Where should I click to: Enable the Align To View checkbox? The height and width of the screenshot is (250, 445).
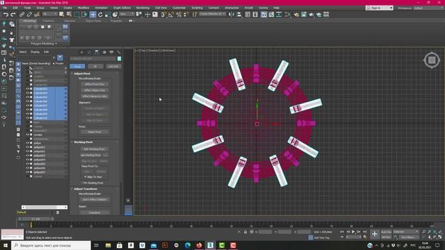click(86, 177)
